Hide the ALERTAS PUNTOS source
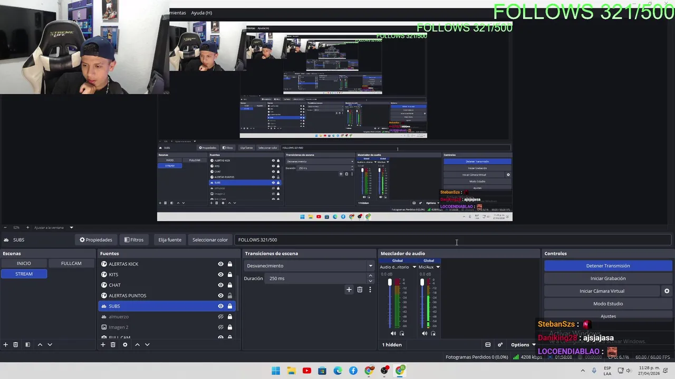The width and height of the screenshot is (675, 379). coord(220,295)
